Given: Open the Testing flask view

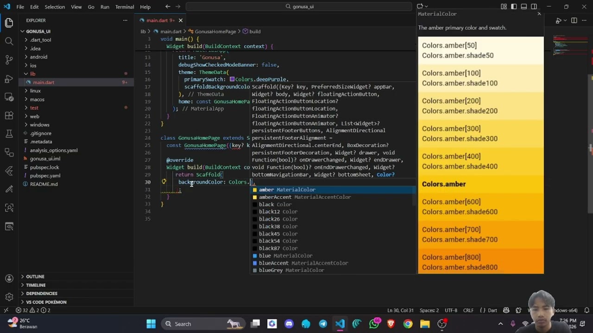Looking at the screenshot, I should (x=9, y=134).
